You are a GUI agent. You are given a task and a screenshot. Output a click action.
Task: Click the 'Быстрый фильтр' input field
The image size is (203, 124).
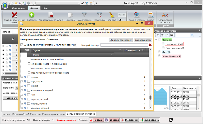124,45
